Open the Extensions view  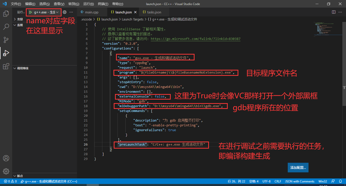click(6, 66)
